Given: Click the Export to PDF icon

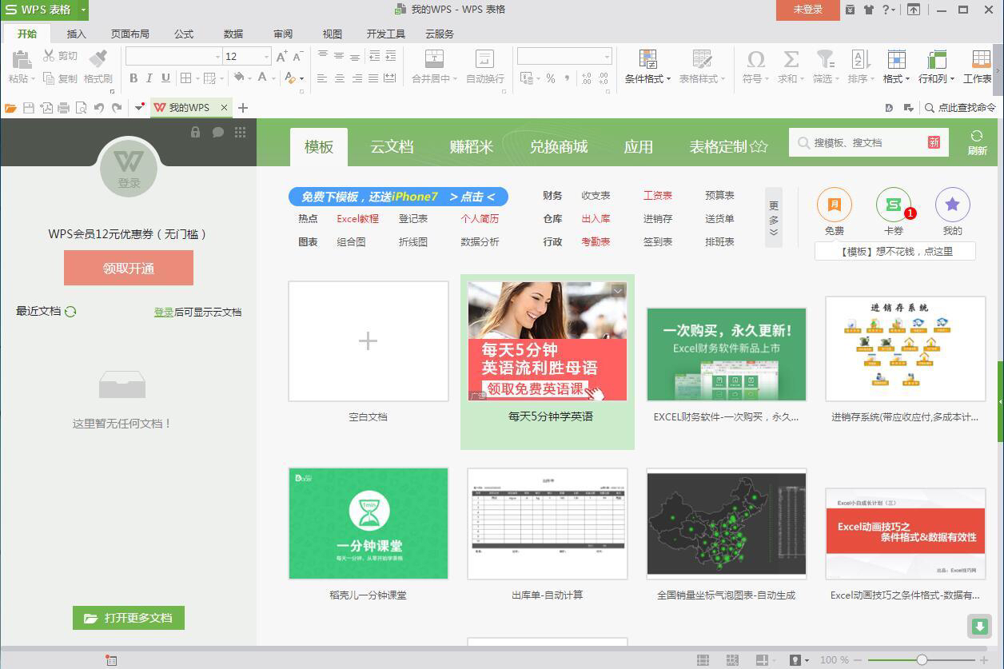Looking at the screenshot, I should click(46, 108).
